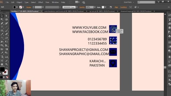Switch to channel-logo.gif document tab

(x=136, y=11)
